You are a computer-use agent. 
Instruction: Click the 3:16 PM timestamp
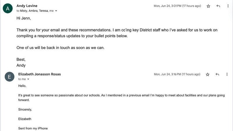click(x=177, y=75)
